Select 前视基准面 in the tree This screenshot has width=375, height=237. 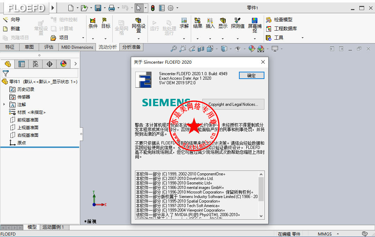coord(24,120)
